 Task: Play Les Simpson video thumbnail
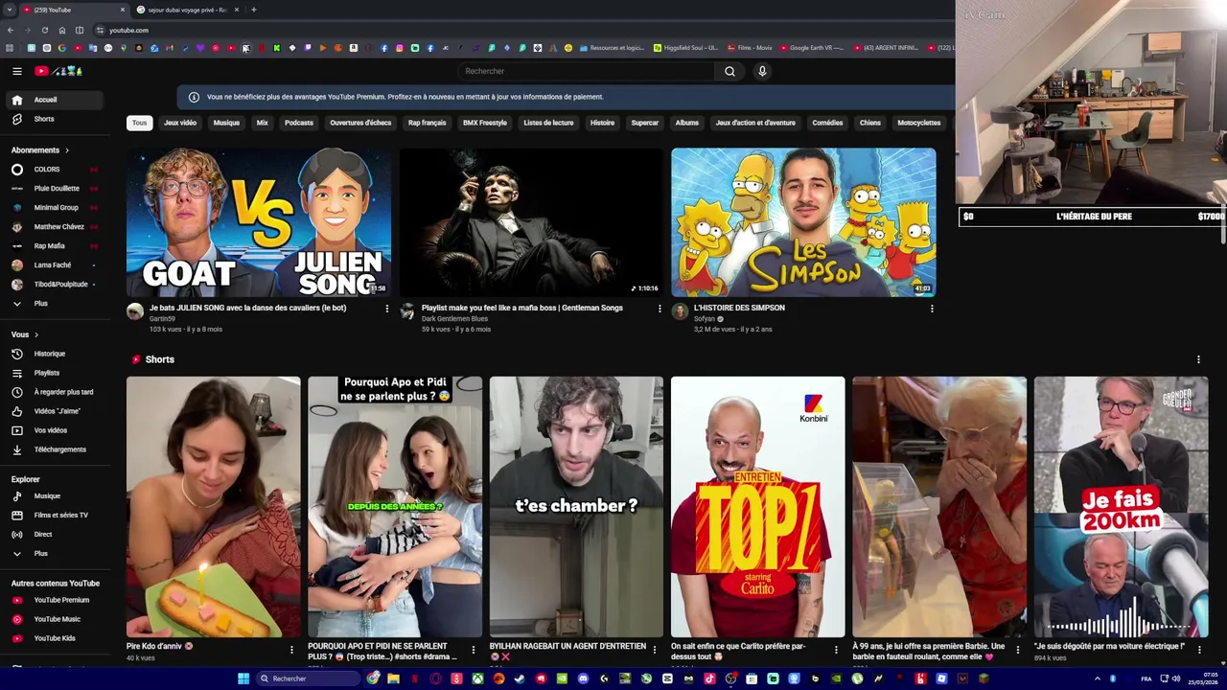(803, 222)
